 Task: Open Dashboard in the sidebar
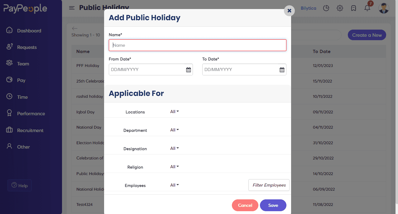(x=29, y=31)
